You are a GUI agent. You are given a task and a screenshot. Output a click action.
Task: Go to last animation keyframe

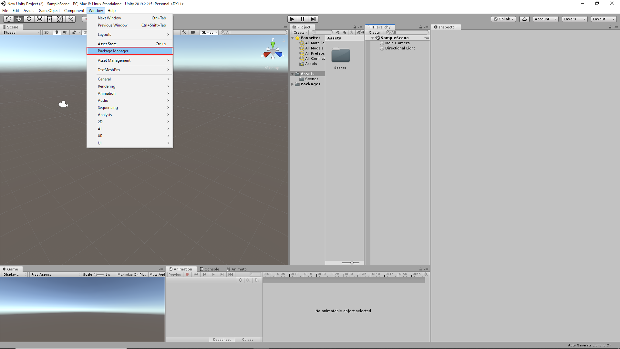click(231, 274)
